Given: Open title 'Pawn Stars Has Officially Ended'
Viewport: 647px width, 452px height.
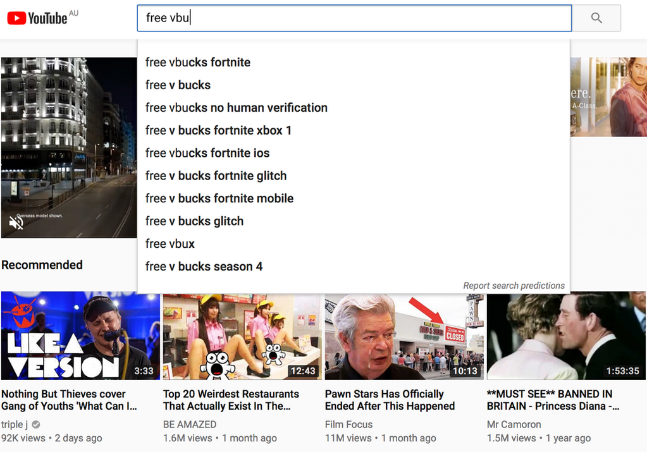Looking at the screenshot, I should click(390, 400).
